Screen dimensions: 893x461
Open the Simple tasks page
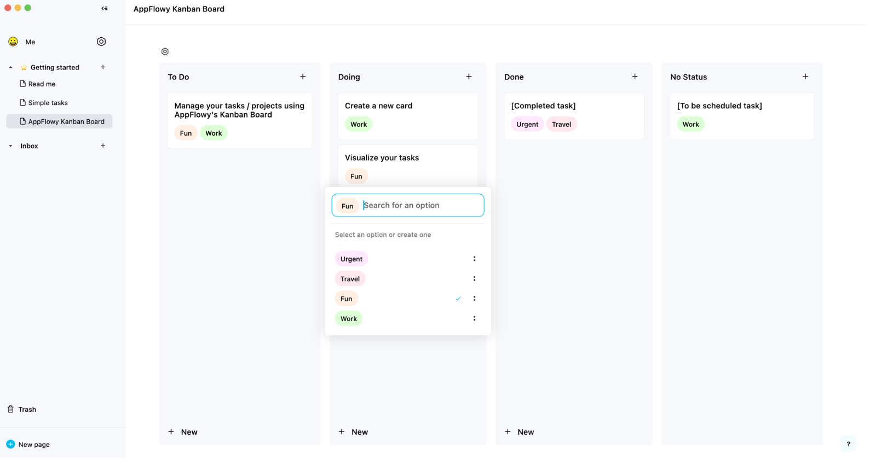48,103
